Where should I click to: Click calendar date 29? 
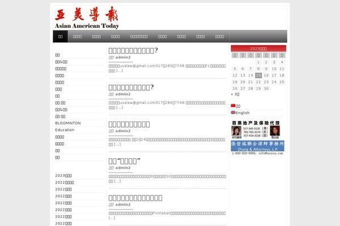point(258,89)
